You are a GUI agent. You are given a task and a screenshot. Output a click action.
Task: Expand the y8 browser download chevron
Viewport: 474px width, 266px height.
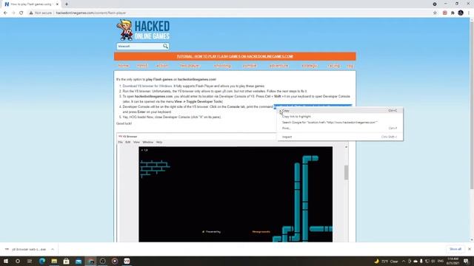coord(53,250)
